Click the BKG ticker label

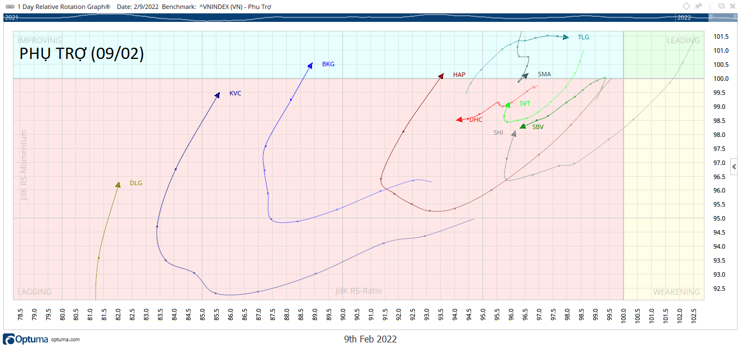pos(328,64)
